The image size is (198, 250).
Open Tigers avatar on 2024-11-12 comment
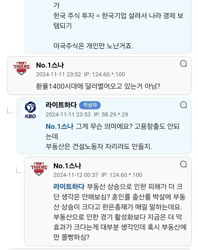(39, 169)
